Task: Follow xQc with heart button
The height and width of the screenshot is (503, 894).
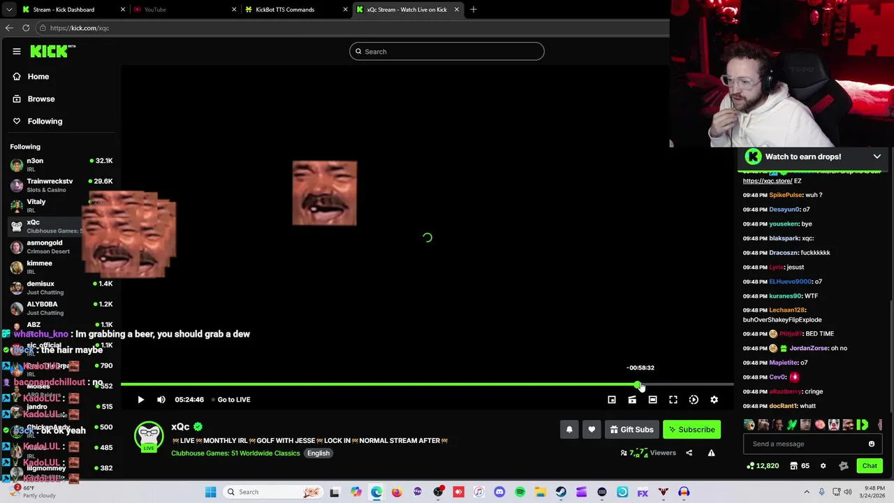Action: (x=592, y=430)
